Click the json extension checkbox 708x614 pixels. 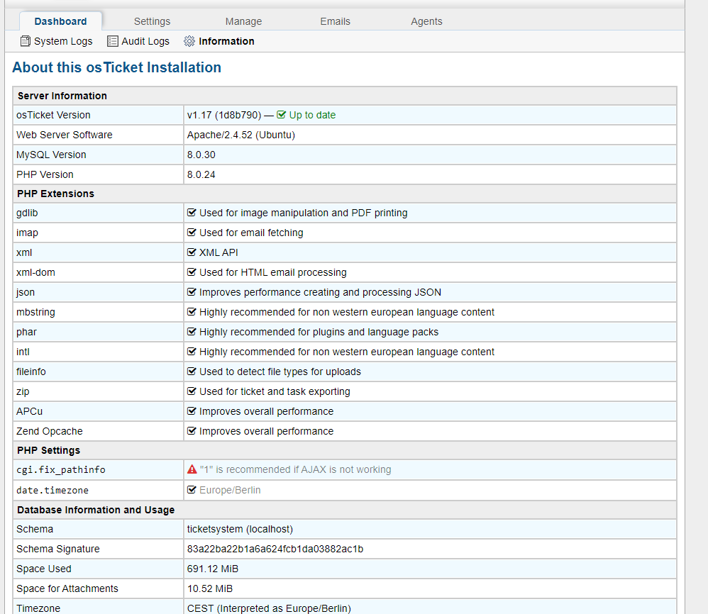click(192, 292)
